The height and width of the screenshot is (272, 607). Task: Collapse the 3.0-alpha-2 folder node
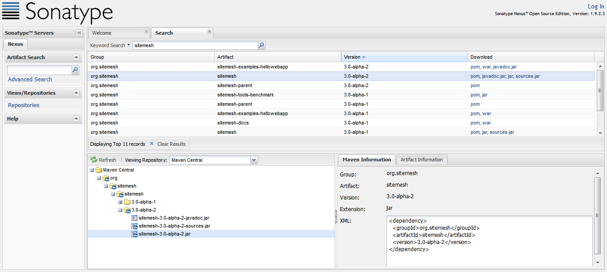tap(120, 210)
